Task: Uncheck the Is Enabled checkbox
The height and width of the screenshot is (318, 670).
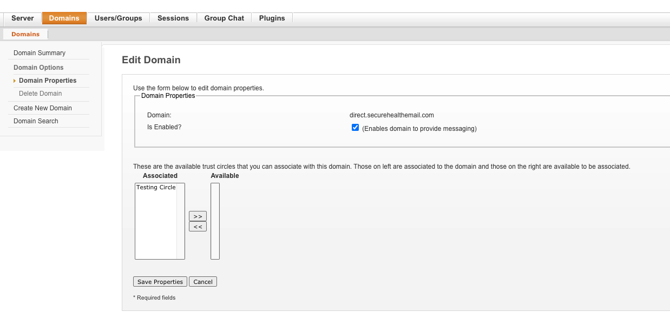Action: tap(355, 128)
